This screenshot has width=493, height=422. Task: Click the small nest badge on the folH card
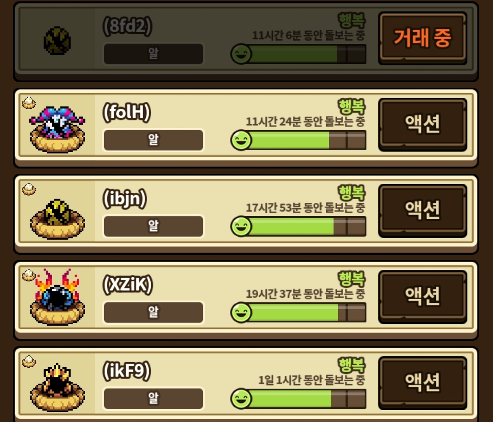[x=29, y=103]
